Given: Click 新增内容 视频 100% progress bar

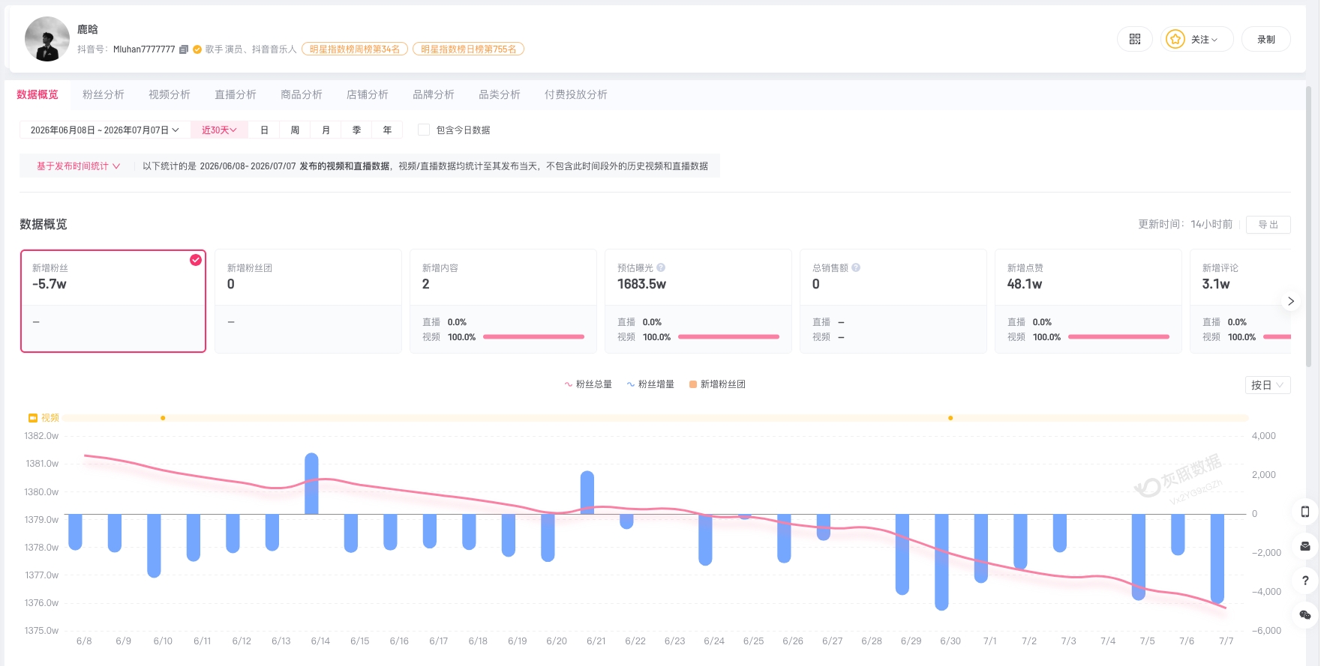Looking at the screenshot, I should click(x=533, y=337).
